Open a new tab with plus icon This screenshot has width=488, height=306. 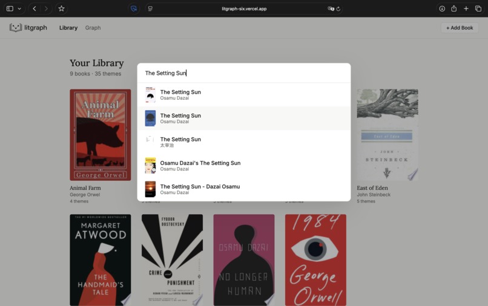coord(466,8)
